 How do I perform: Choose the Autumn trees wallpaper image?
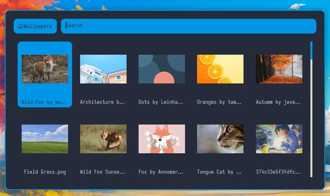[x=279, y=69]
